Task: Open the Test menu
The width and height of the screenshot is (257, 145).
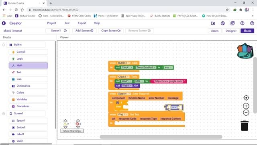Action: tap(67, 23)
